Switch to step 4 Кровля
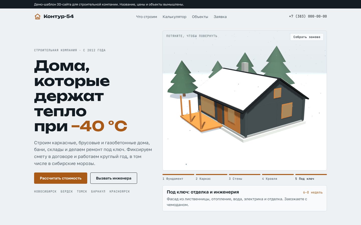The width and height of the screenshot is (361, 225). tap(278, 177)
